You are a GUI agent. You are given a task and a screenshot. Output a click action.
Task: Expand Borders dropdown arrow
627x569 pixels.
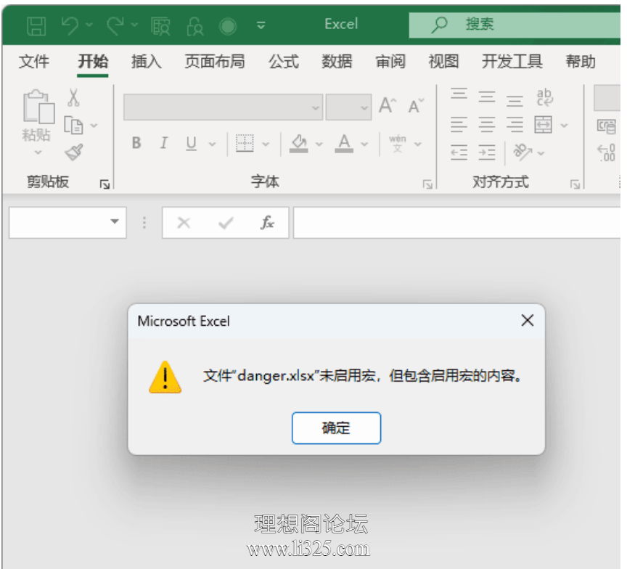coord(266,144)
